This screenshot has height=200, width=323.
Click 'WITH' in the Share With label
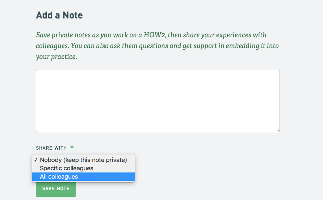[60, 148]
